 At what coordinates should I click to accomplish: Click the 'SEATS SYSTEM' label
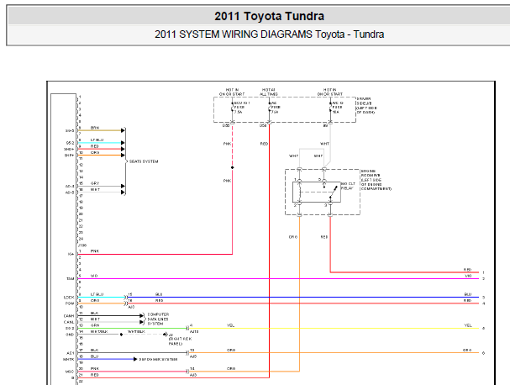click(144, 161)
